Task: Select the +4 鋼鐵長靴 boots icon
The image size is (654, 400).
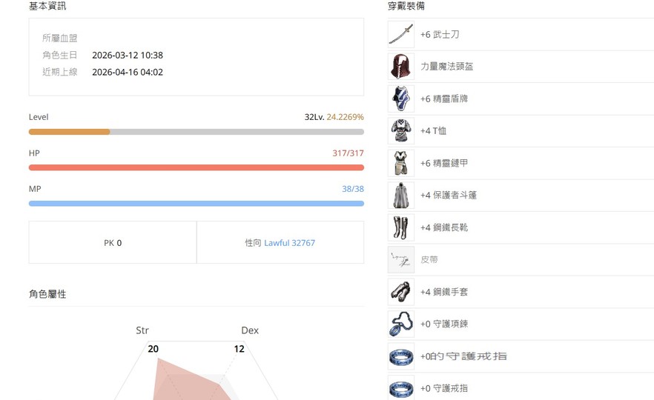Action: (401, 227)
